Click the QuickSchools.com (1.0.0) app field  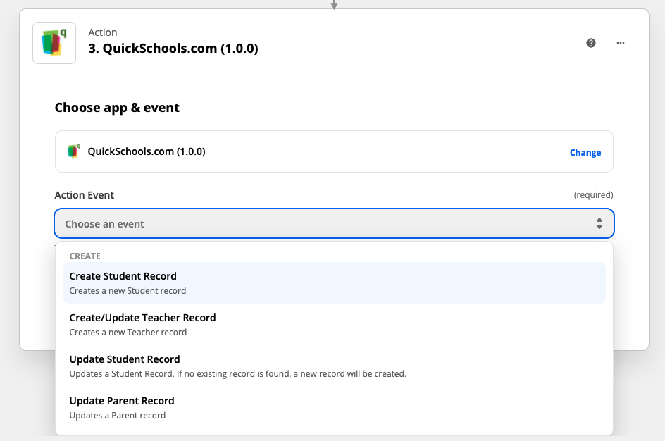point(334,151)
